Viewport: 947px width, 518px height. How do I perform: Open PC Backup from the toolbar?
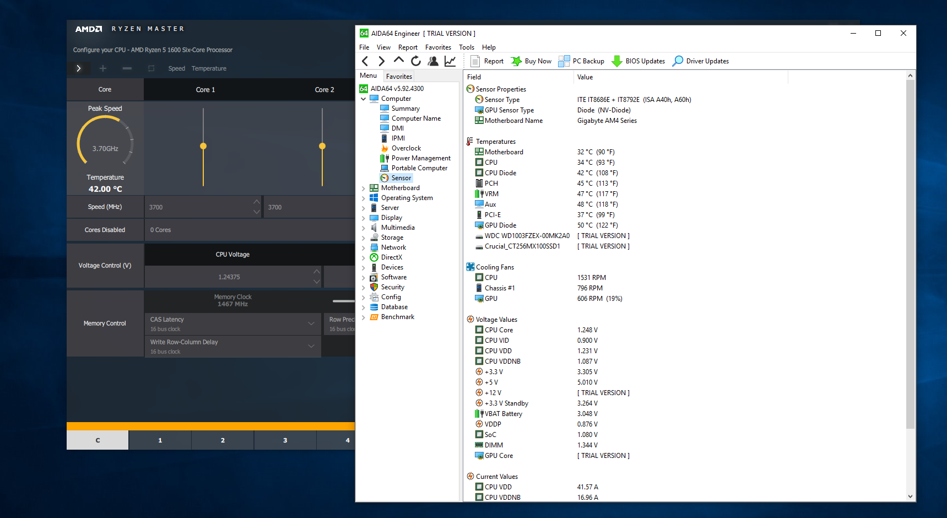(x=581, y=61)
